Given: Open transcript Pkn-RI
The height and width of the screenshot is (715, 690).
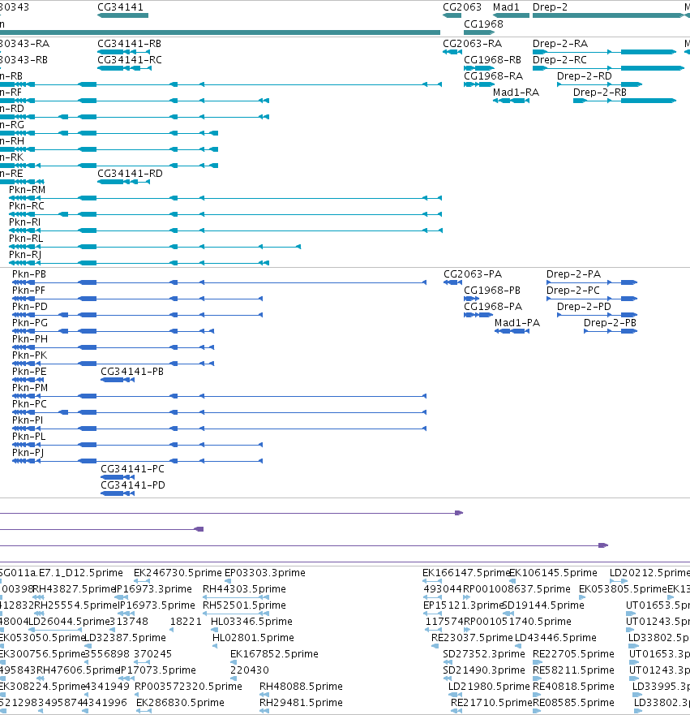Looking at the screenshot, I should pyautogui.click(x=25, y=222).
